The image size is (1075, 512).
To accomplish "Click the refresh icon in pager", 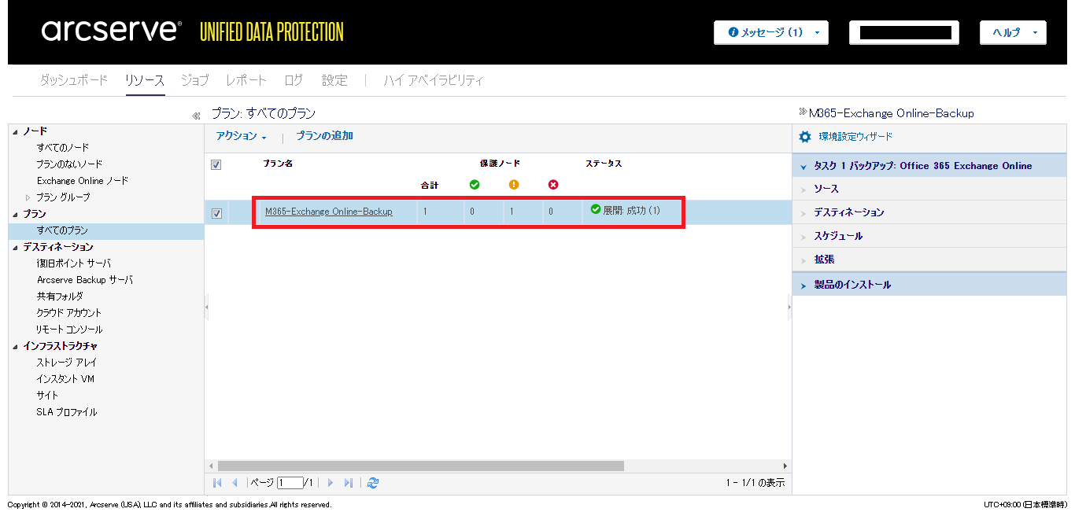I will click(x=373, y=483).
